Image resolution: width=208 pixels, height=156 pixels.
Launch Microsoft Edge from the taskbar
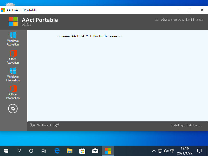pos(57,151)
